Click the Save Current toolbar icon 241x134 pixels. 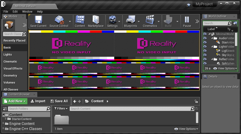point(38,20)
